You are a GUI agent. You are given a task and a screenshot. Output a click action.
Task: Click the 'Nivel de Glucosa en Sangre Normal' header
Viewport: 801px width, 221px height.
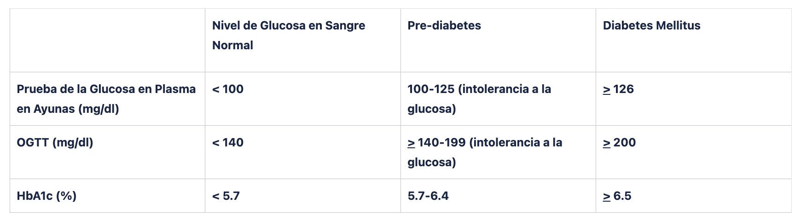point(289,35)
